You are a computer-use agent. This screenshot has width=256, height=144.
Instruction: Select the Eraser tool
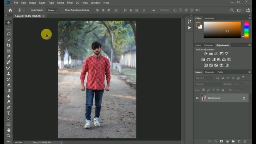[x=8, y=85]
